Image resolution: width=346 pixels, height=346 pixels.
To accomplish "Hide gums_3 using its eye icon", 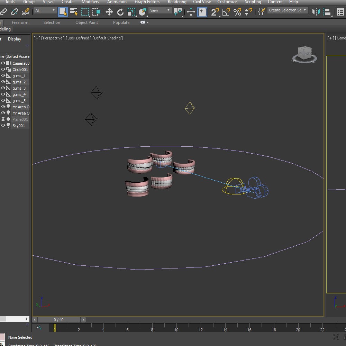I will pyautogui.click(x=3, y=88).
